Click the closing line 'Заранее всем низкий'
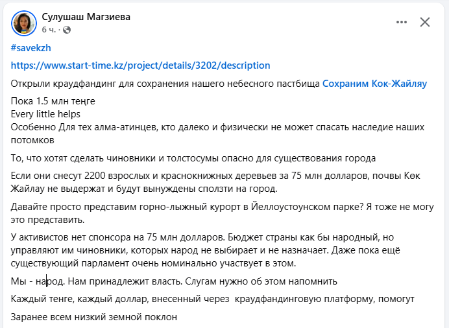Viewport: 449px width, 328px height. coord(94,317)
